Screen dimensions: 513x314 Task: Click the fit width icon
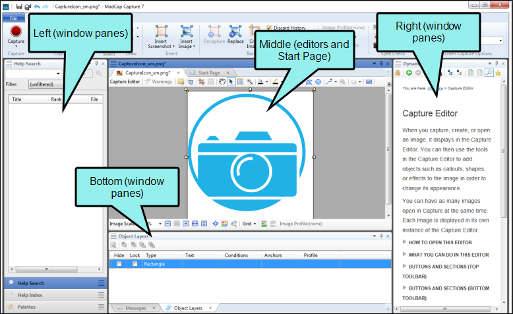coord(195,224)
